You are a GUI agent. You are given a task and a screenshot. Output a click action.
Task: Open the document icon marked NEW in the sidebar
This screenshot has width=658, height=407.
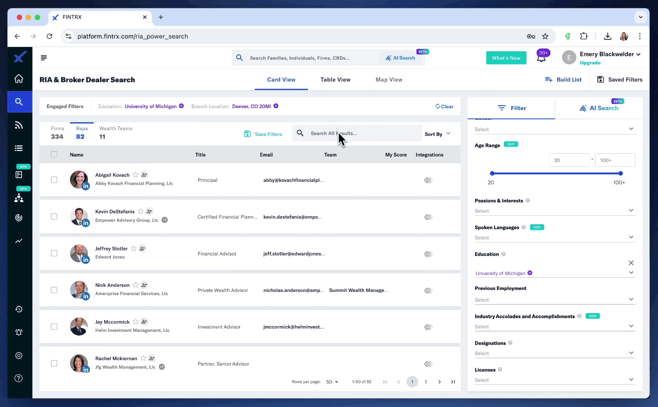(x=19, y=174)
